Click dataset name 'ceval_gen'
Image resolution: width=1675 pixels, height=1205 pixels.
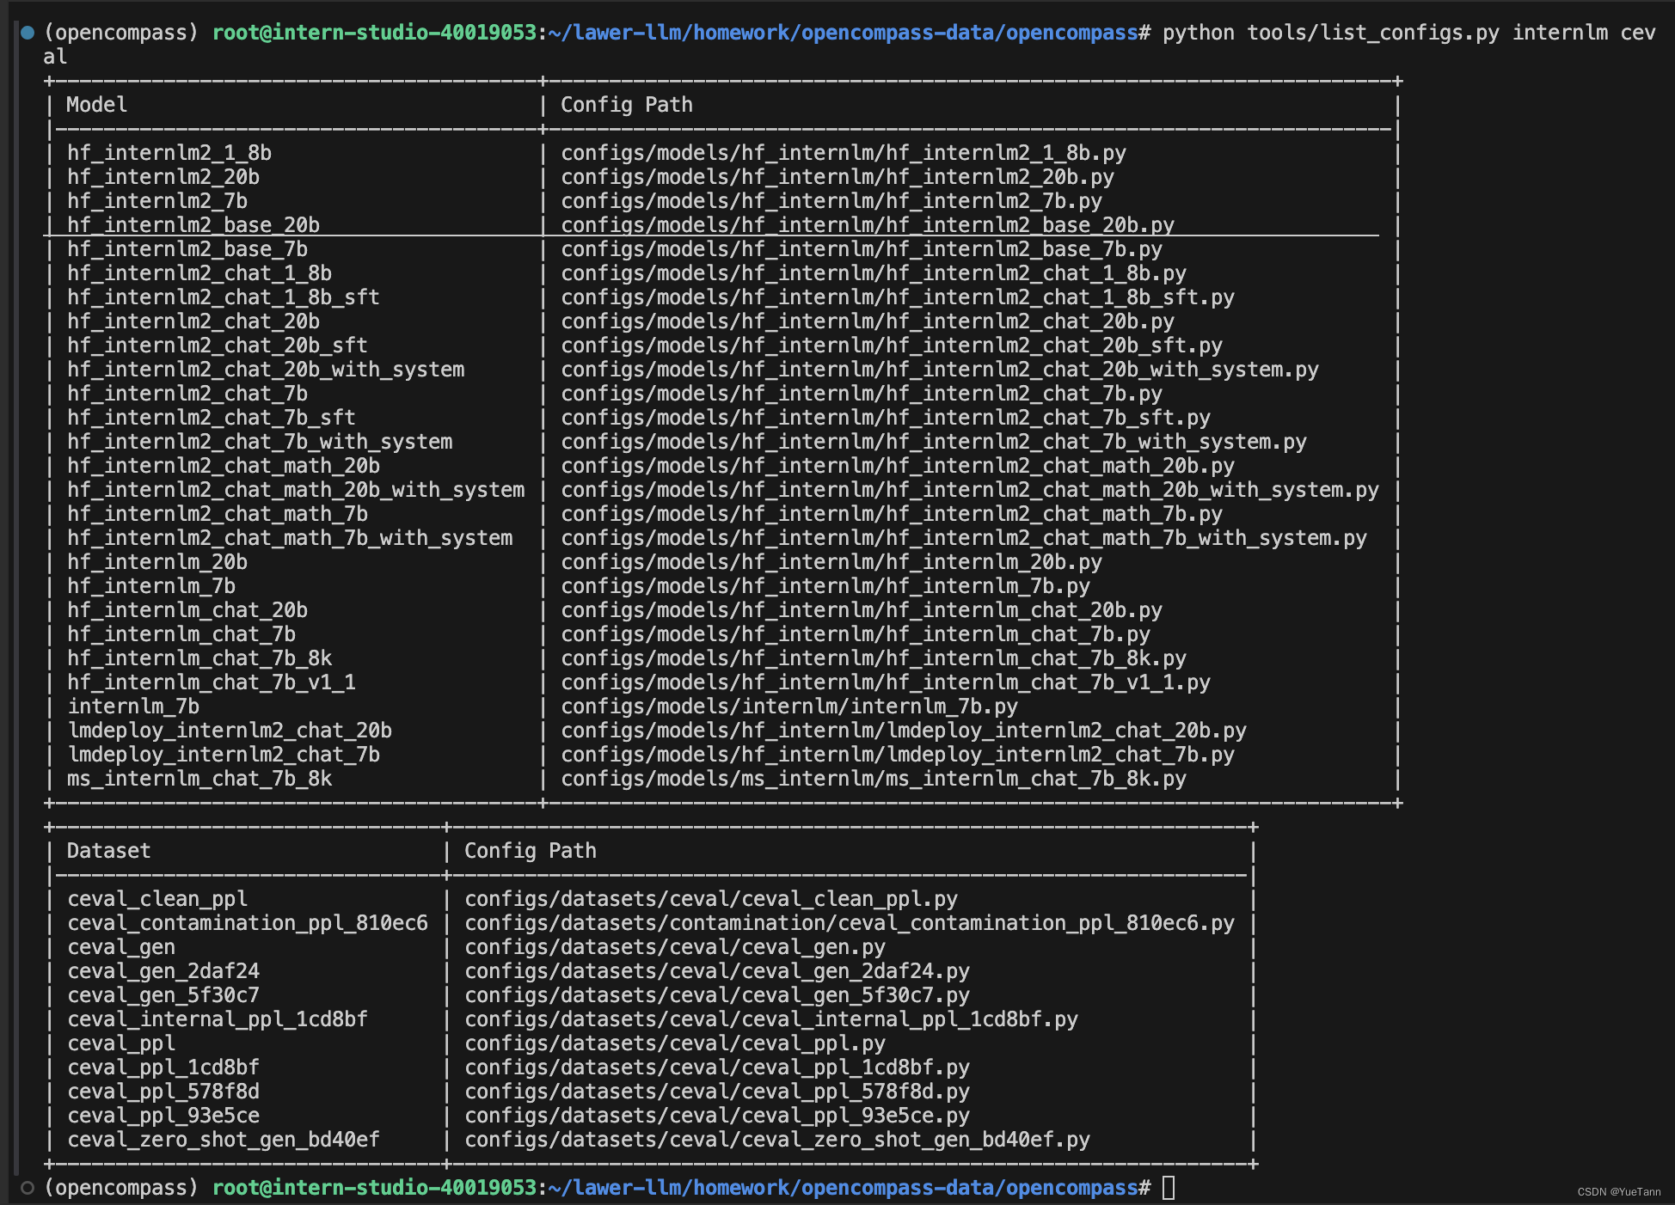tap(121, 947)
